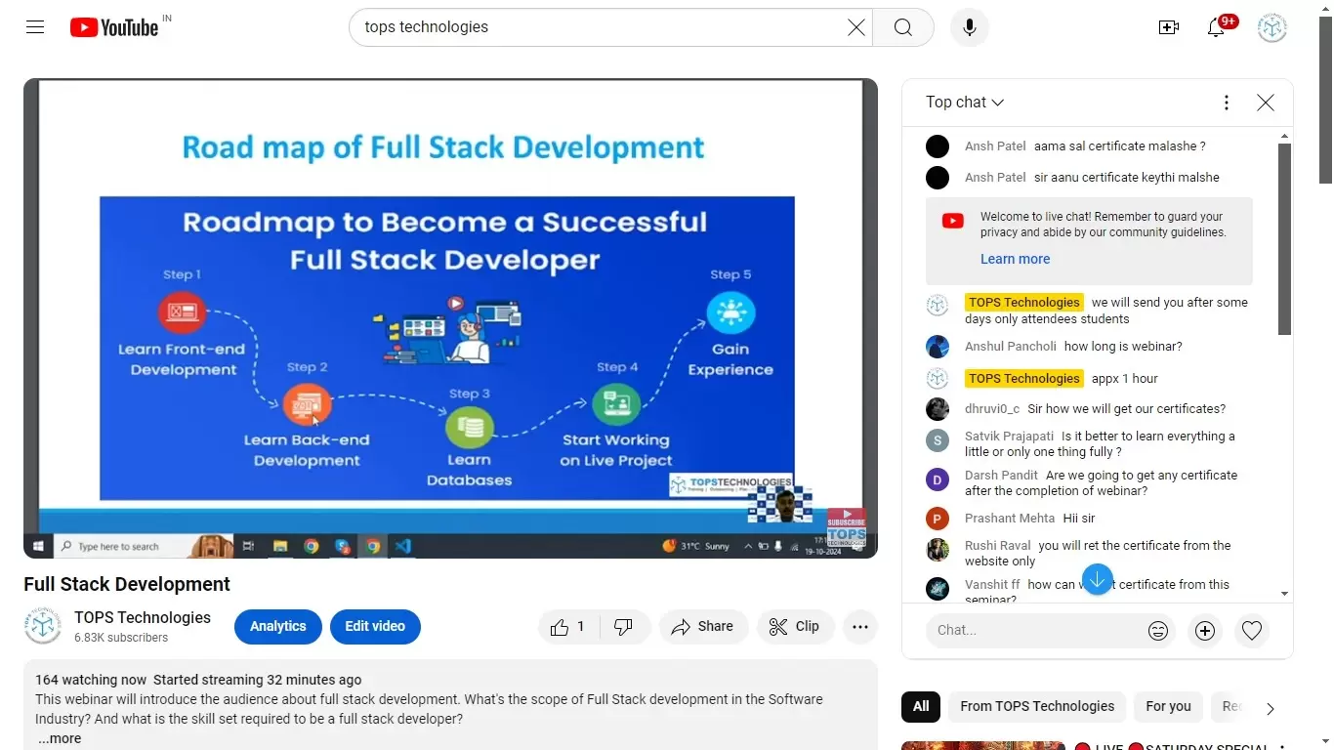Click the dhruvi0_c author name in chat

(x=992, y=409)
